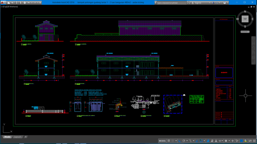This screenshot has height=144, width=257.
Task: Open the status bar Customization menu icon
Action: (x=254, y=141)
